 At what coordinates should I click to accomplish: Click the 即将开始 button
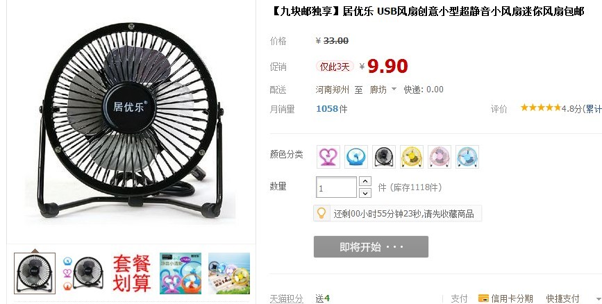coord(371,247)
